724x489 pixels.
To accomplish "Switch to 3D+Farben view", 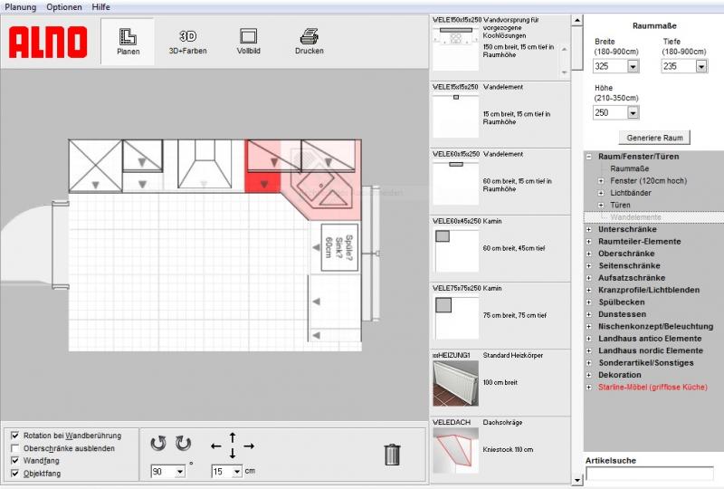I will 187,37.
